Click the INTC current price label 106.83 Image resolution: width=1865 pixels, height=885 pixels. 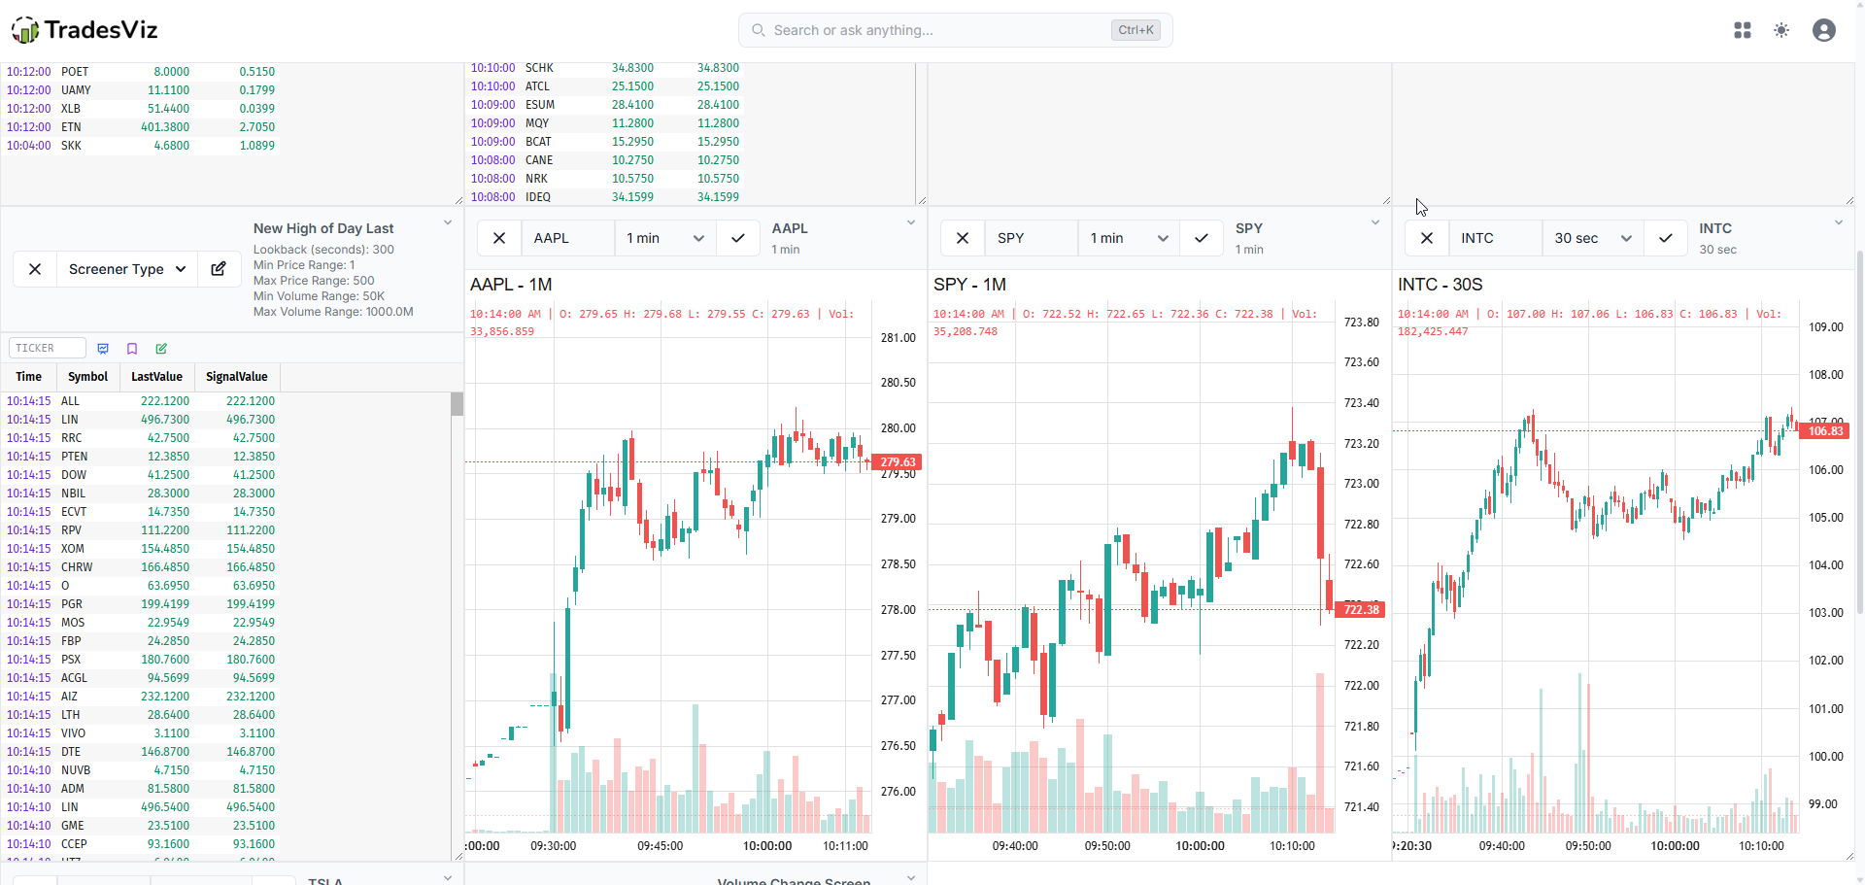click(1825, 431)
